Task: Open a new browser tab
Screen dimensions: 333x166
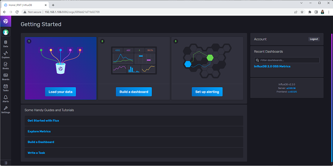Action: [x=53, y=5]
